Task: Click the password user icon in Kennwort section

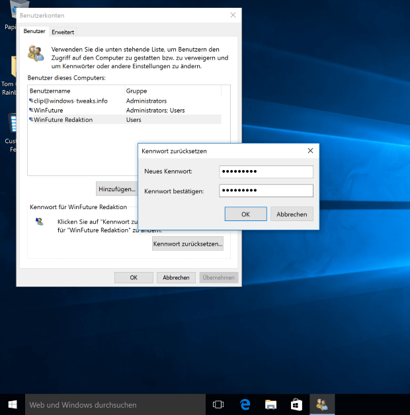Action: tap(40, 221)
